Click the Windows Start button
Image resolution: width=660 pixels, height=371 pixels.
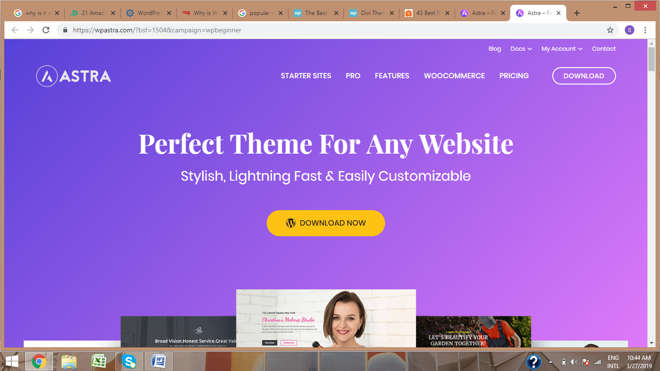(12, 361)
